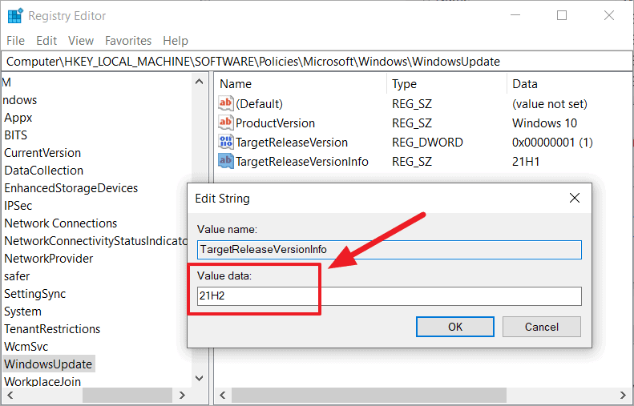Select the safer key
The width and height of the screenshot is (634, 406).
click(x=17, y=276)
